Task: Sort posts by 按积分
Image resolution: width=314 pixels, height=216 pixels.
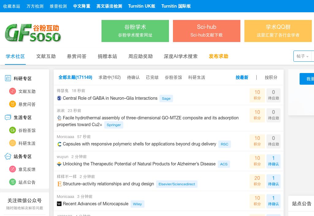Action: pyautogui.click(x=271, y=77)
